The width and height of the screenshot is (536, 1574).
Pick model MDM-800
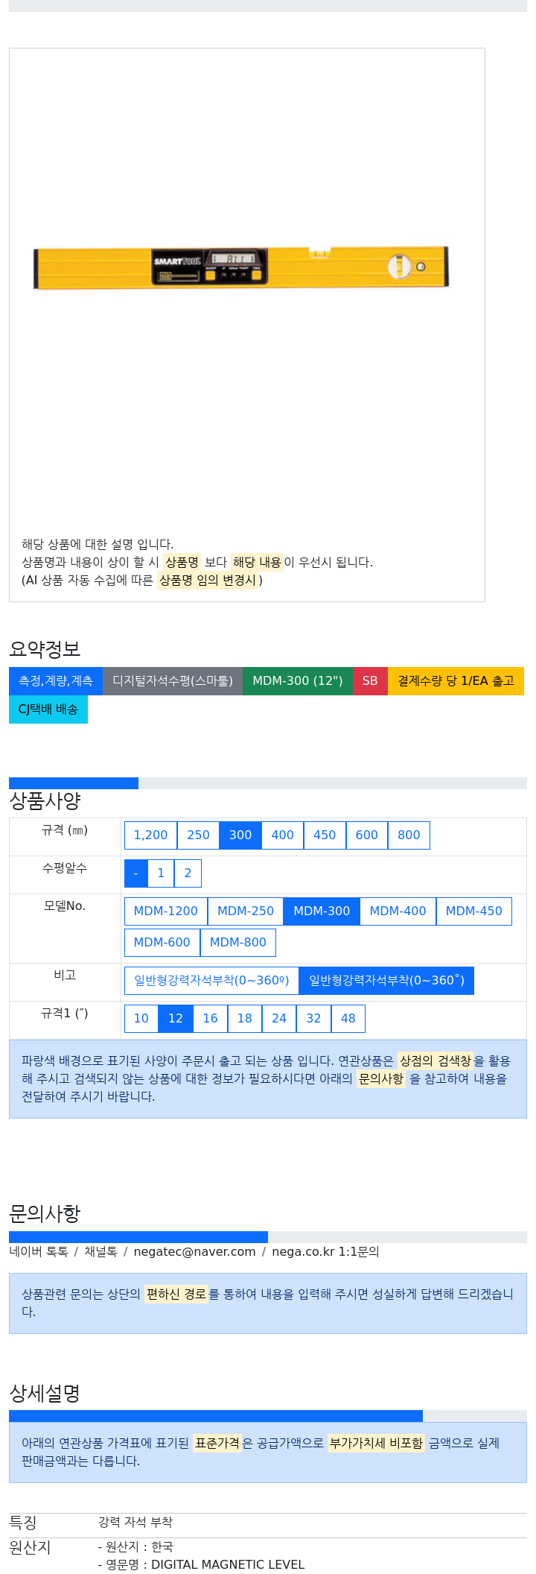coord(238,942)
